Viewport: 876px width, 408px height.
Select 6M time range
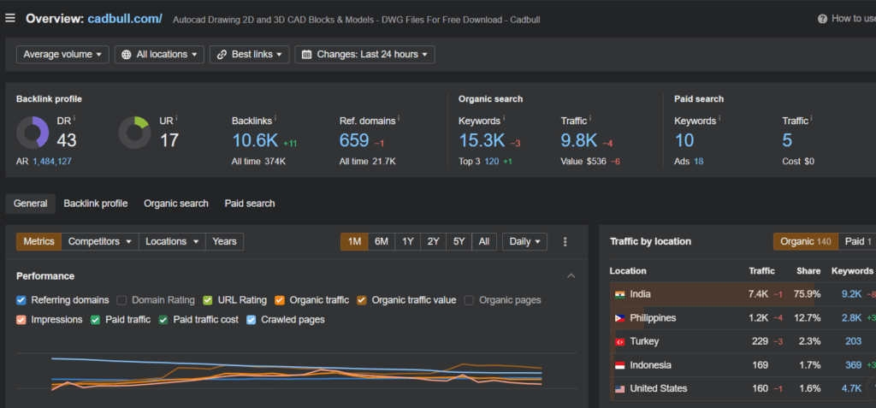pyautogui.click(x=382, y=241)
